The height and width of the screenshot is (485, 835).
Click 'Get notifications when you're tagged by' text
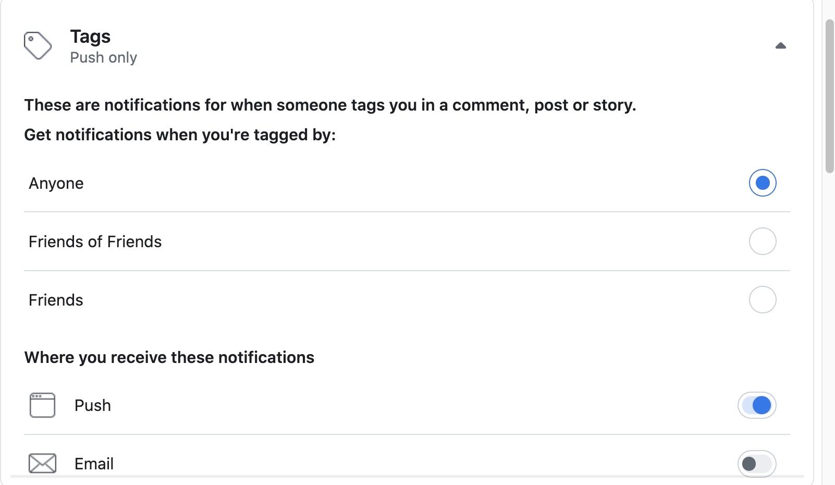180,135
